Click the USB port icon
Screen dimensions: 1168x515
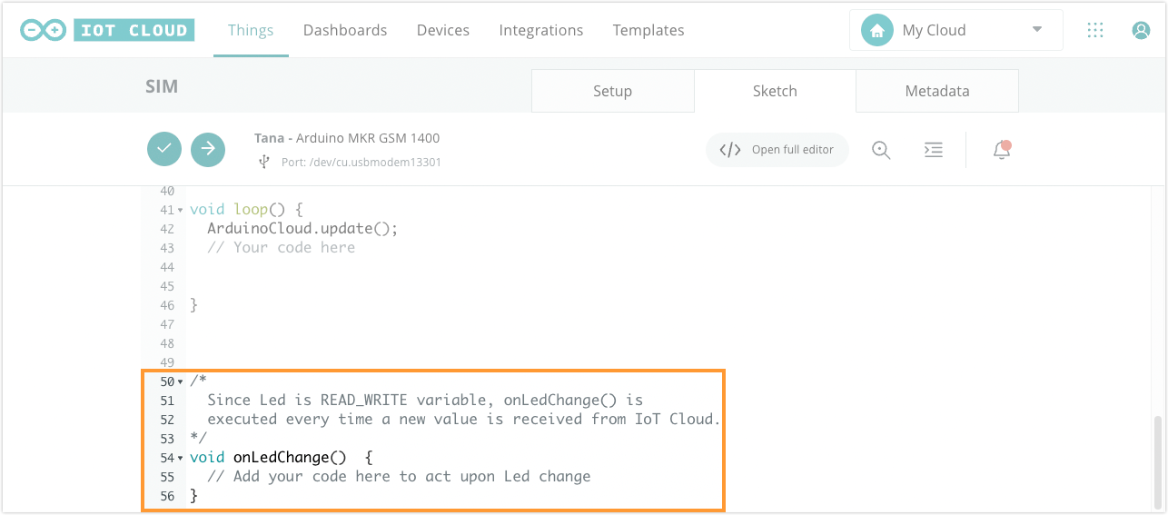point(264,162)
